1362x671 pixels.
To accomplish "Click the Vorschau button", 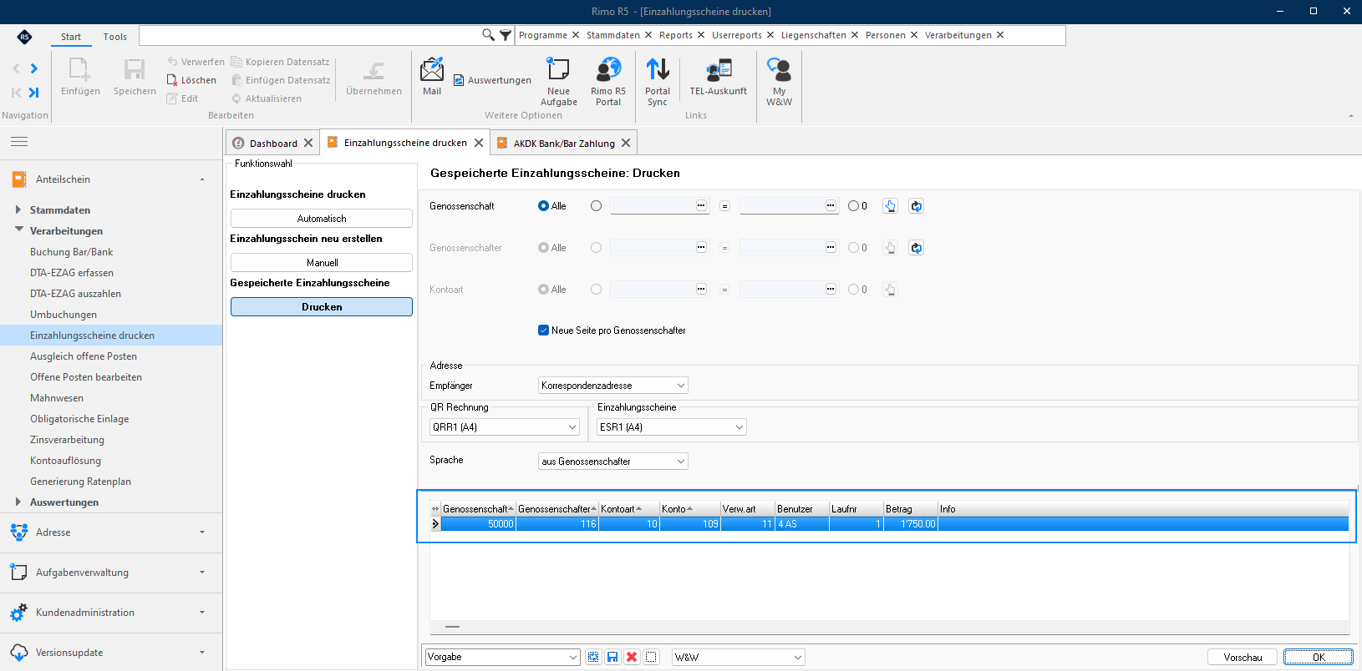I will [x=1243, y=658].
